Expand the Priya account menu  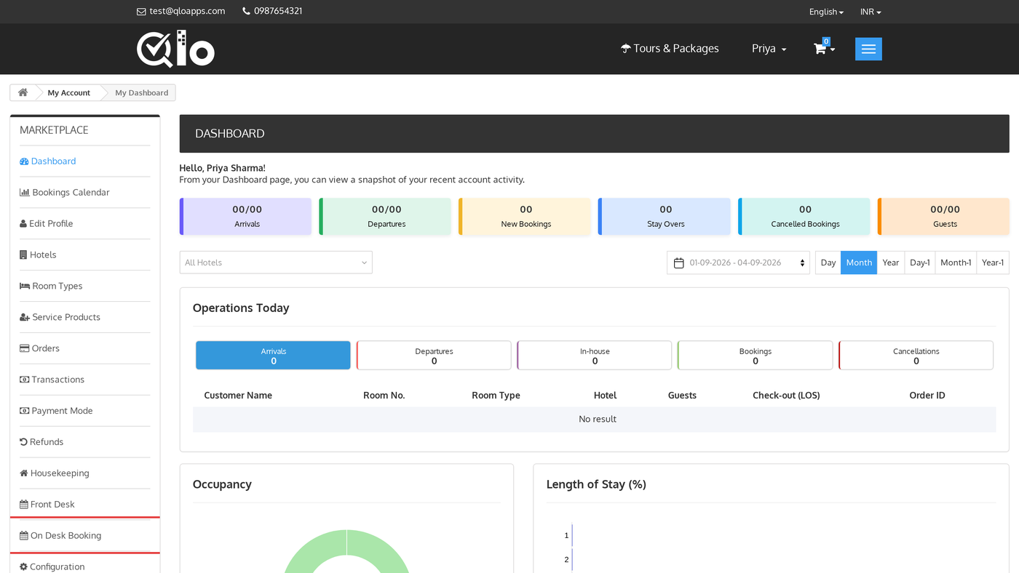tap(769, 49)
